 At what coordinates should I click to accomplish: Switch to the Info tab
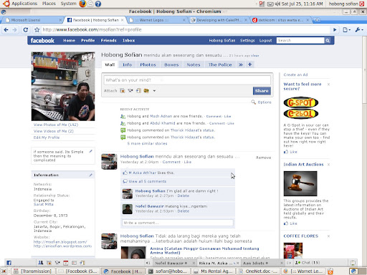tap(127, 64)
